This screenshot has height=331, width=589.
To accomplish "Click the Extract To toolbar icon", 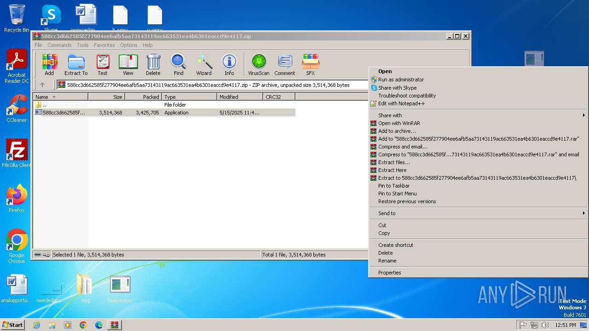I will [76, 65].
